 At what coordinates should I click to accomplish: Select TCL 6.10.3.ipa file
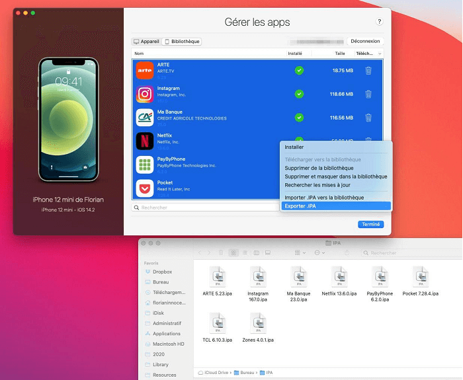[218, 328]
